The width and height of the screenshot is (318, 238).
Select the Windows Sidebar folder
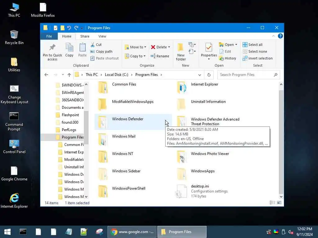[x=133, y=174]
